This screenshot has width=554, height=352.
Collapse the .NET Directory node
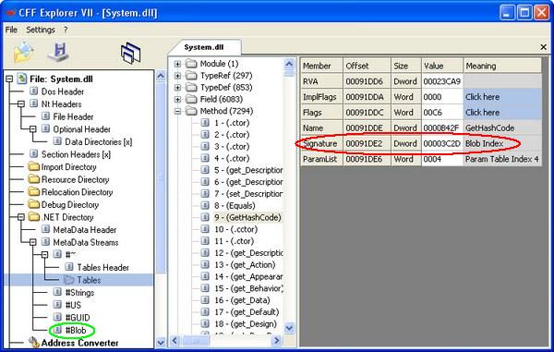pyautogui.click(x=21, y=217)
